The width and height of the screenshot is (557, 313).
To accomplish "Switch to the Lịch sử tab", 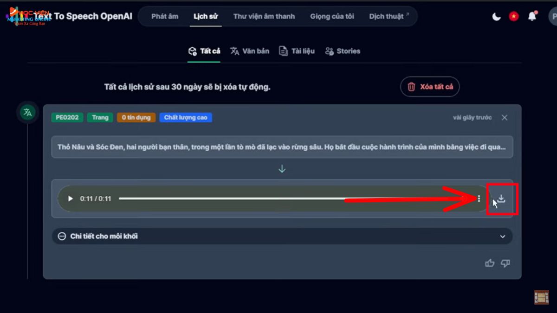I will 206,16.
